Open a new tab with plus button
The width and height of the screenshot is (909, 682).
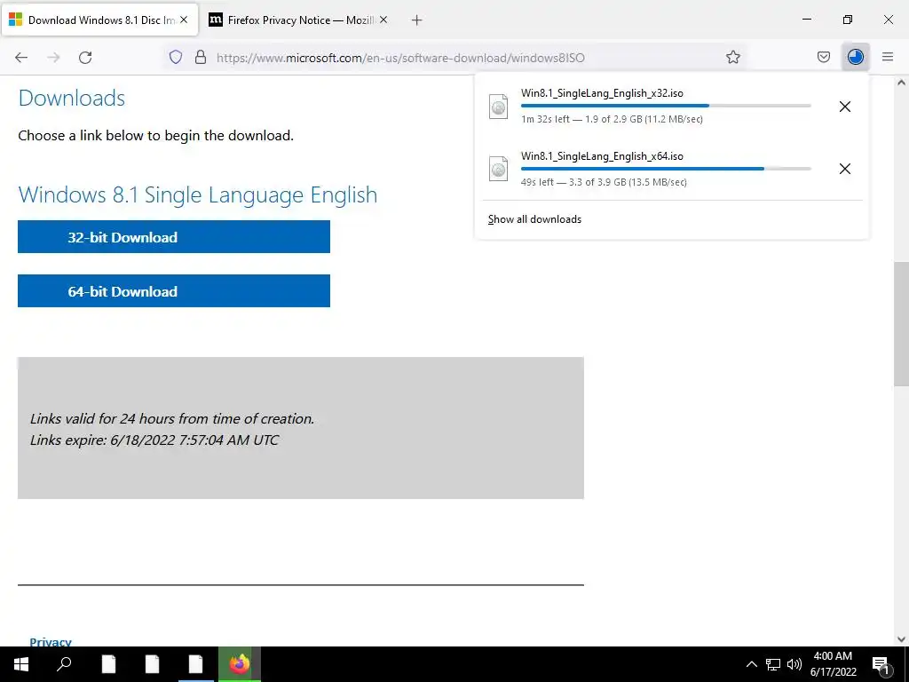click(416, 20)
